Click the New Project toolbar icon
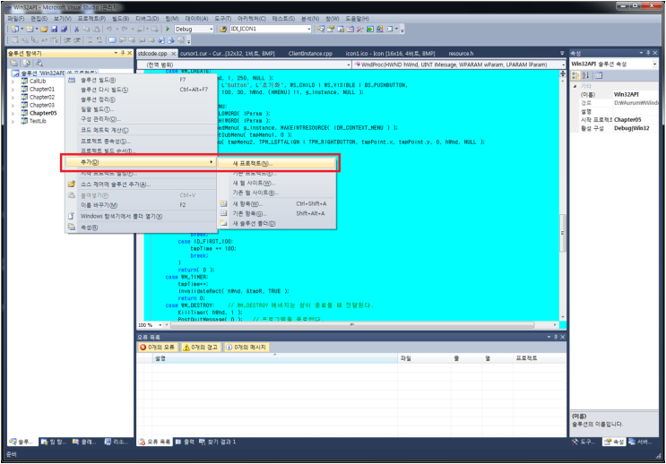This screenshot has height=464, width=666. pos(15,29)
